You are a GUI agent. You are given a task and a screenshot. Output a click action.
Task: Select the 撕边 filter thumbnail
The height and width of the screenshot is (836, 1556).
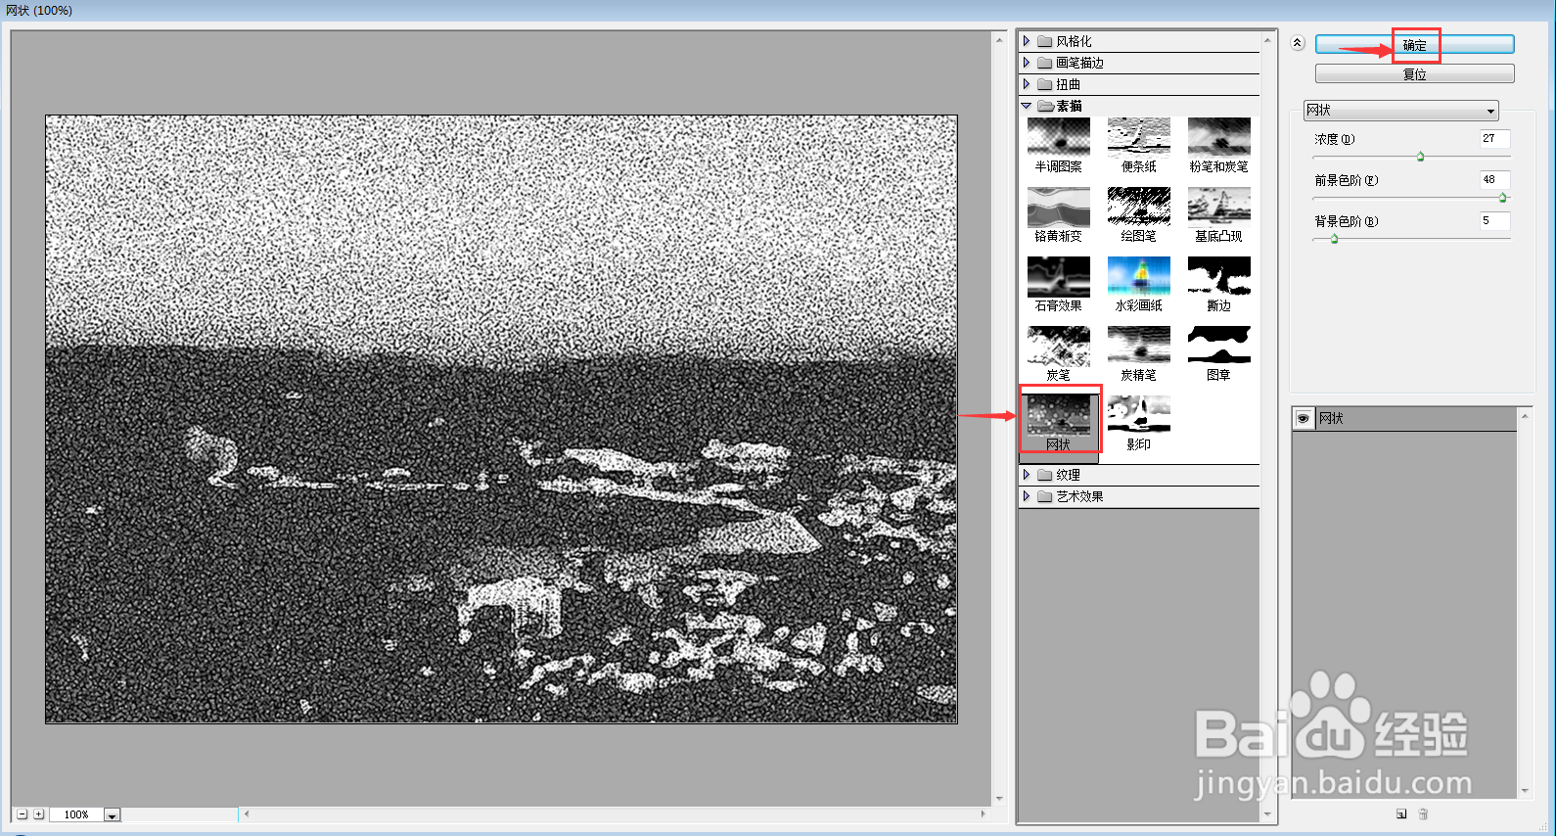pos(1218,277)
